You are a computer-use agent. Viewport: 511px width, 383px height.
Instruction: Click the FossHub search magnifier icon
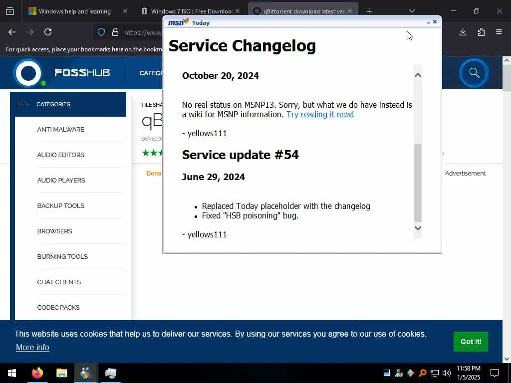pyautogui.click(x=474, y=73)
